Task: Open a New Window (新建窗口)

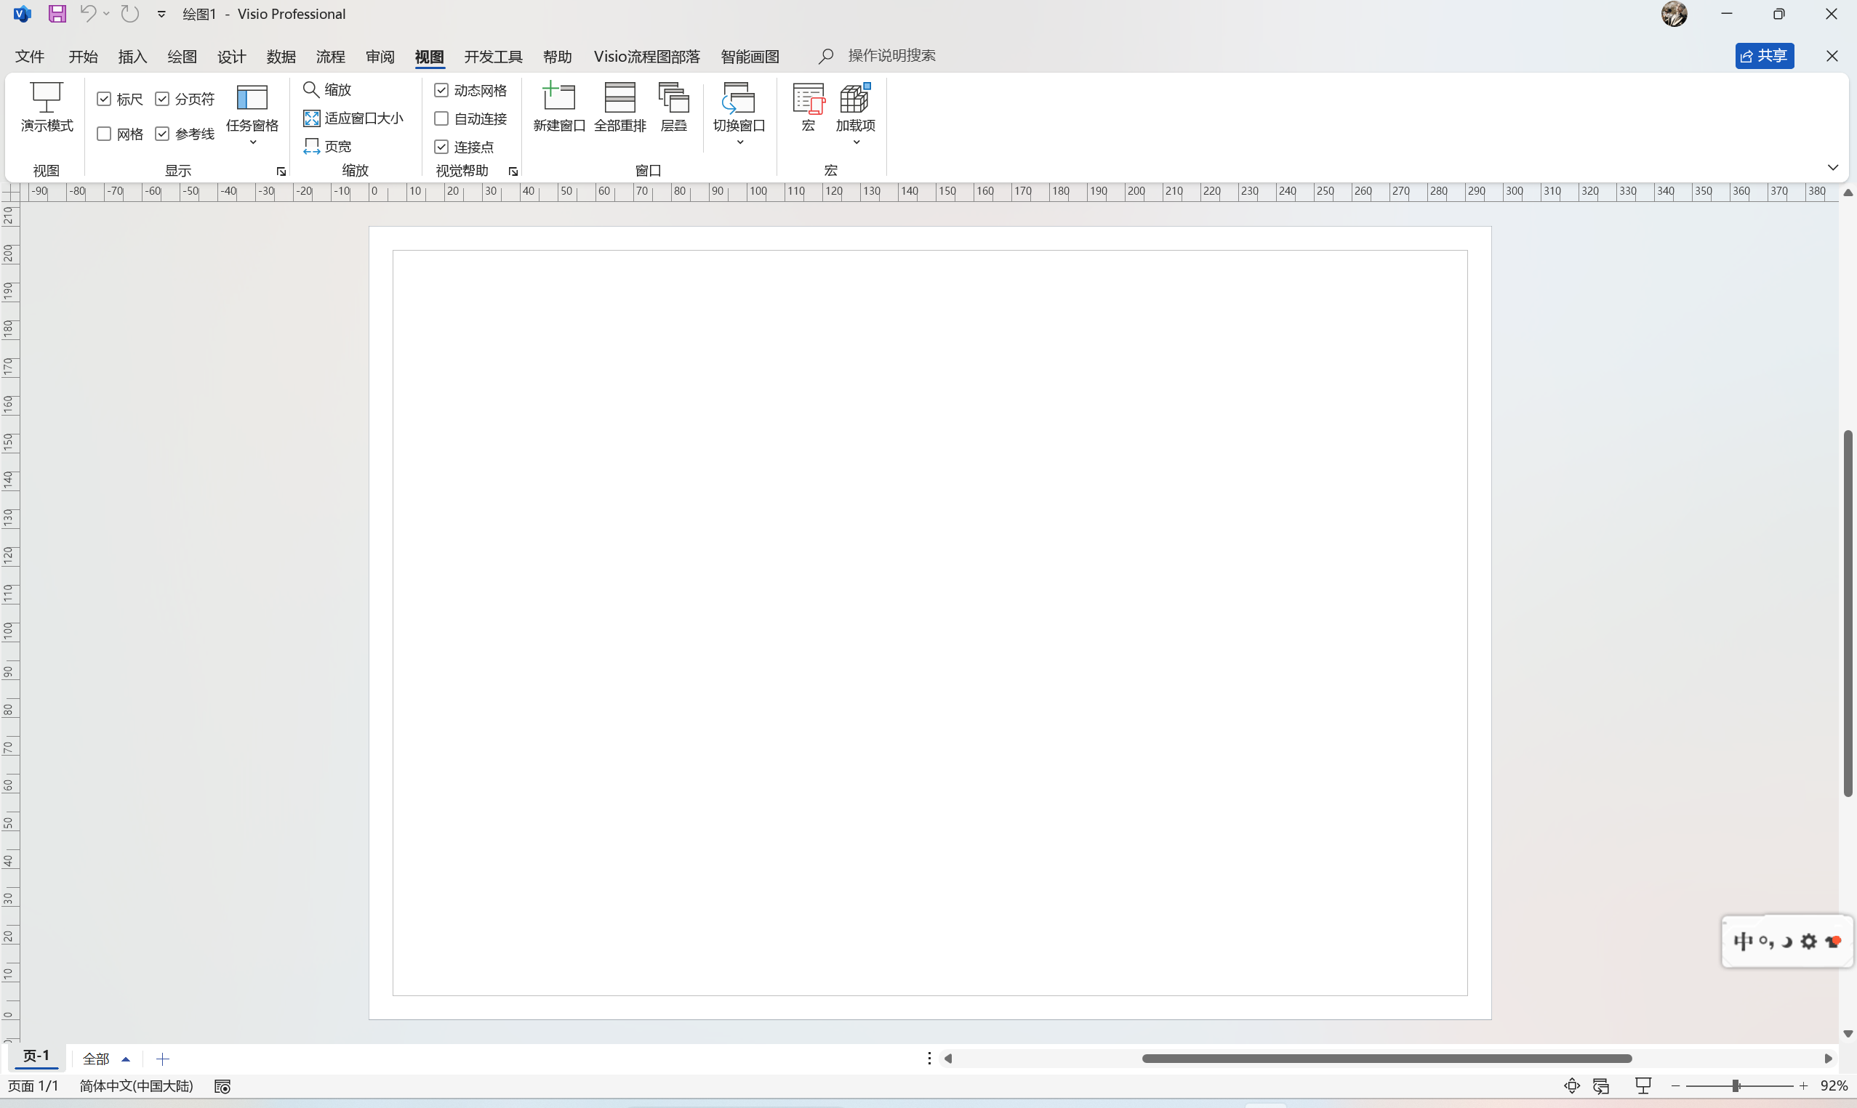Action: [x=558, y=108]
